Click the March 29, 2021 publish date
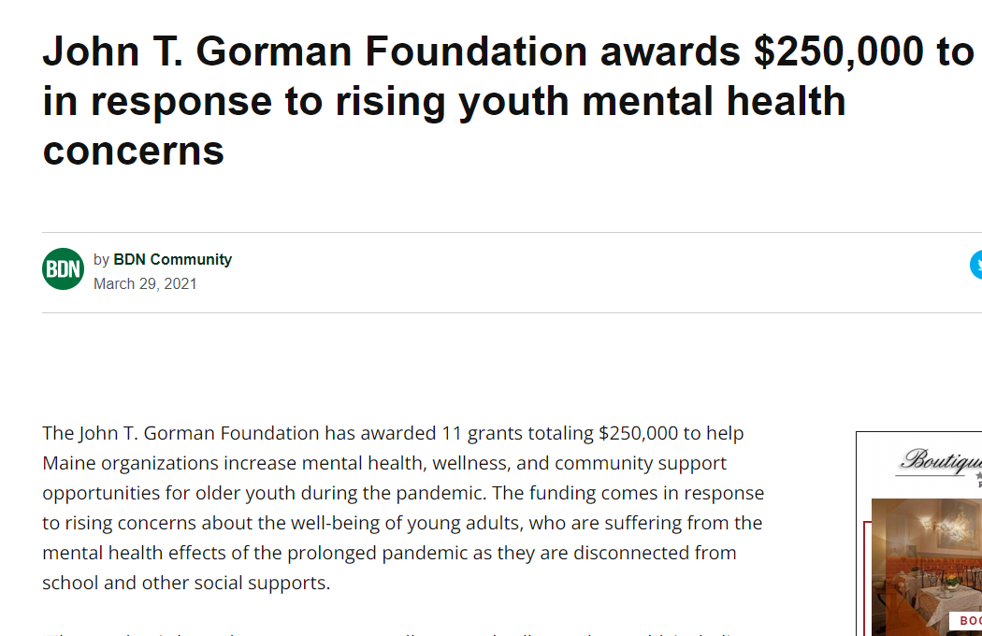Viewport: 982px width, 636px height. pos(145,283)
